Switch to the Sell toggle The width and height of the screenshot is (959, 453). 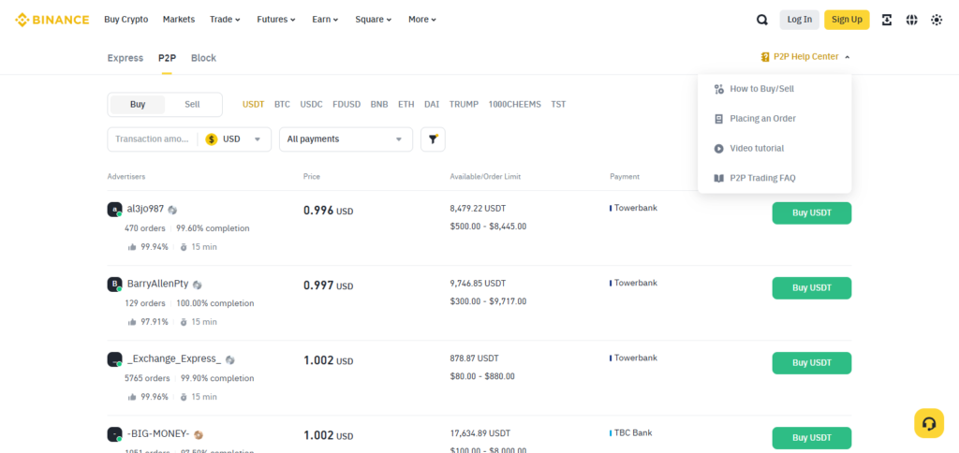pos(192,105)
